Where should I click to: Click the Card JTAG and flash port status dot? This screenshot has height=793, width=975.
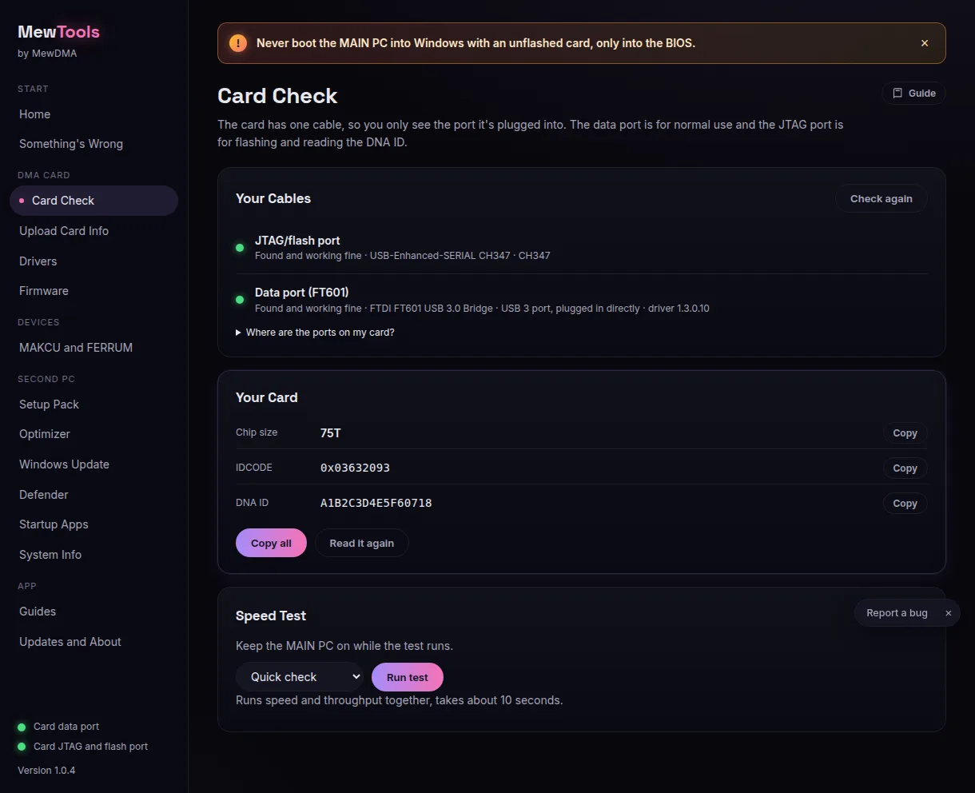22,747
